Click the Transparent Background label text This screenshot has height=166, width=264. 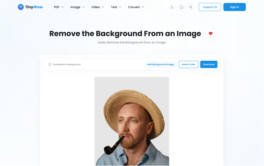click(67, 64)
